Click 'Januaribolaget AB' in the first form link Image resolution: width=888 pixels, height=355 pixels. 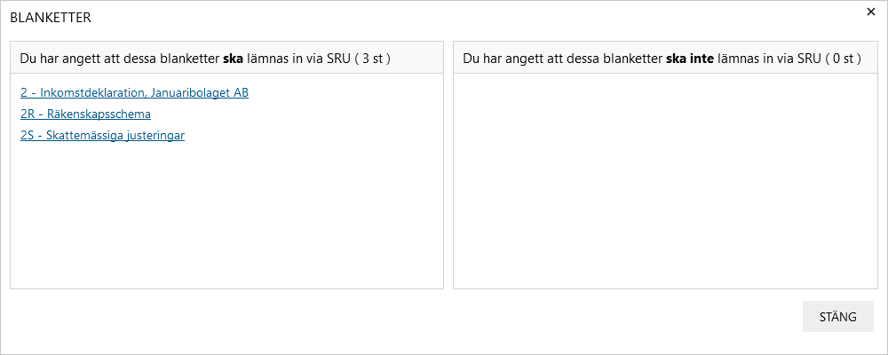point(201,93)
